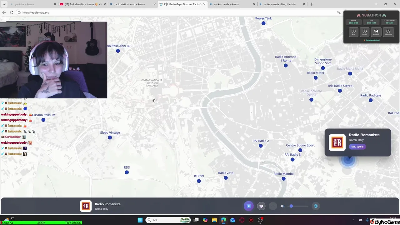Viewport: 400px width, 225px height.
Task: Click the Radio Romanista title in player bar
Action: 108,204
